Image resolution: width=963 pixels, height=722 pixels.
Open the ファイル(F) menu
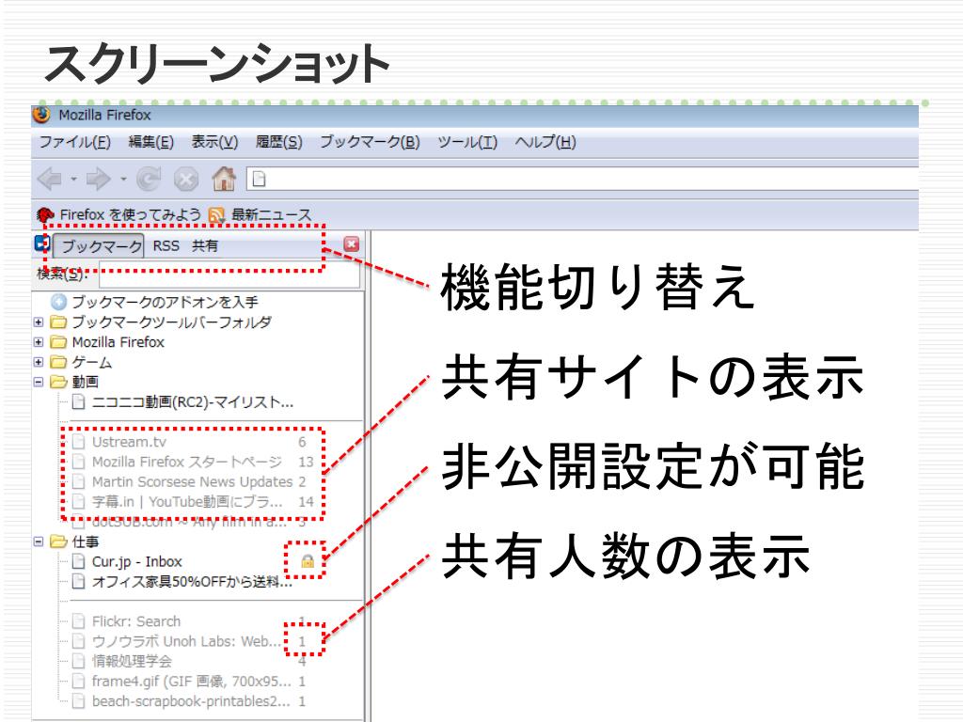coord(75,142)
